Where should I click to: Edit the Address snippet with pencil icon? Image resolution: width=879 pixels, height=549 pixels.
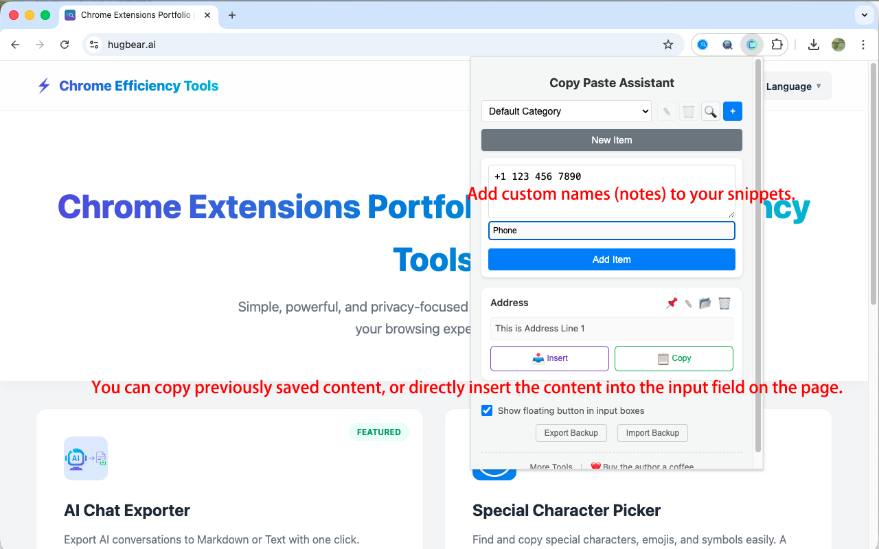coord(688,303)
